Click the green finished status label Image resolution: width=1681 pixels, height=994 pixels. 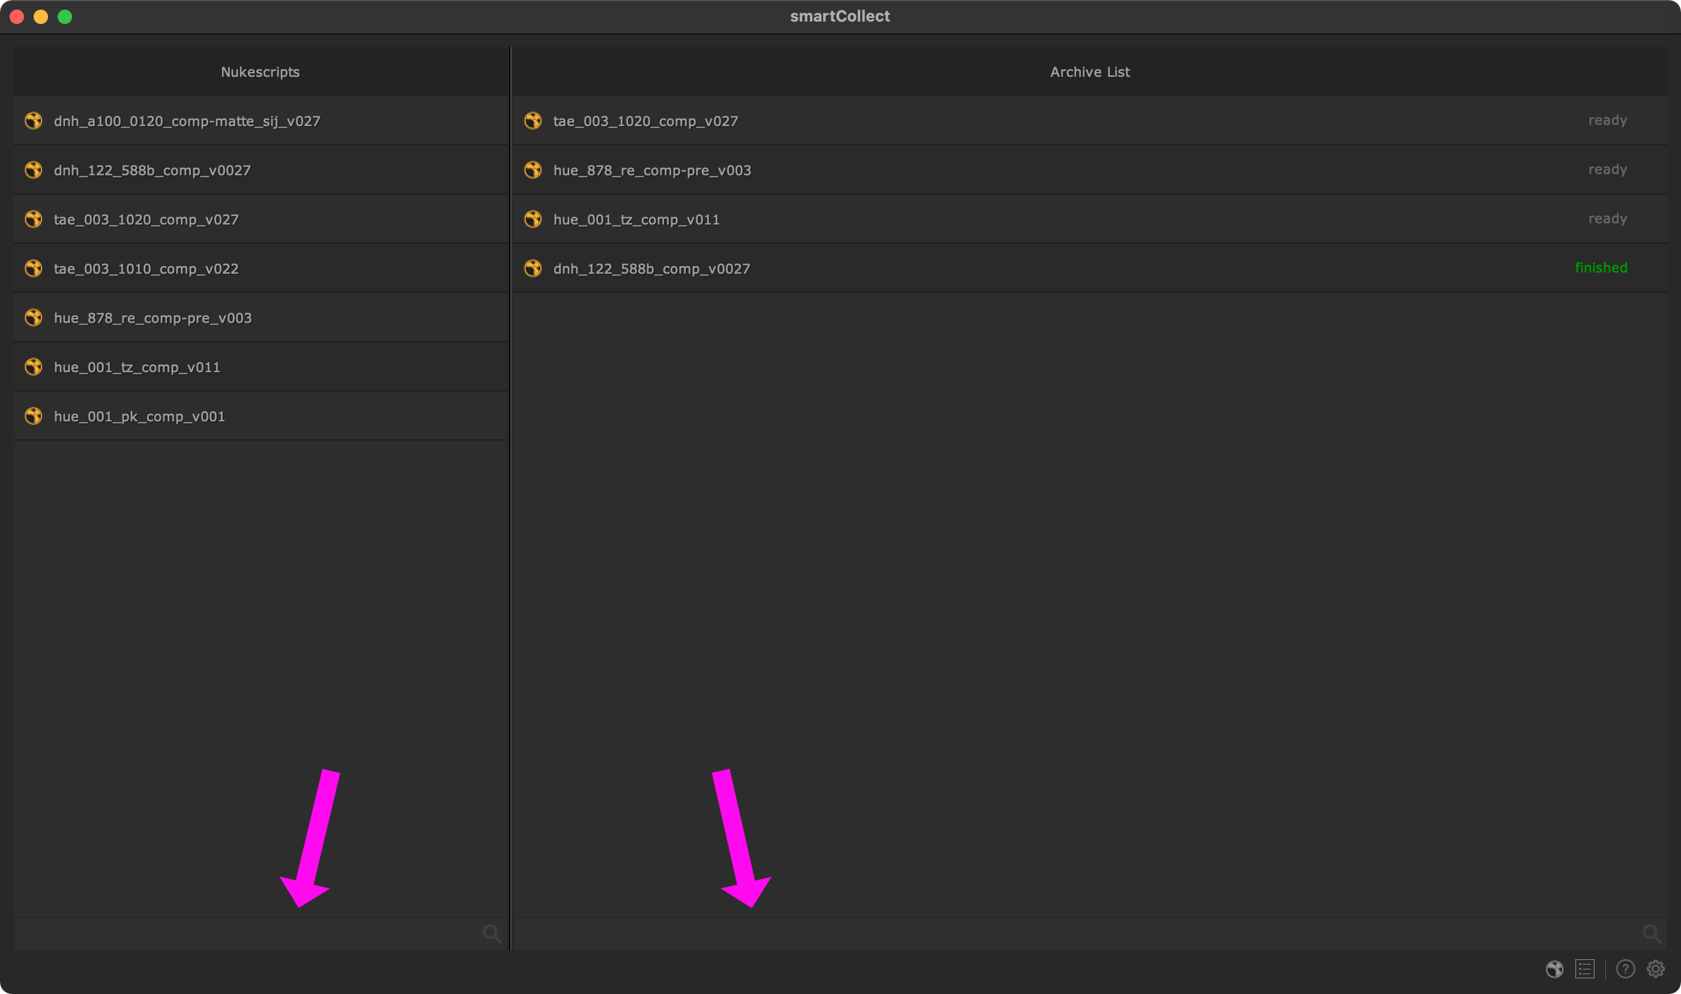click(1601, 268)
